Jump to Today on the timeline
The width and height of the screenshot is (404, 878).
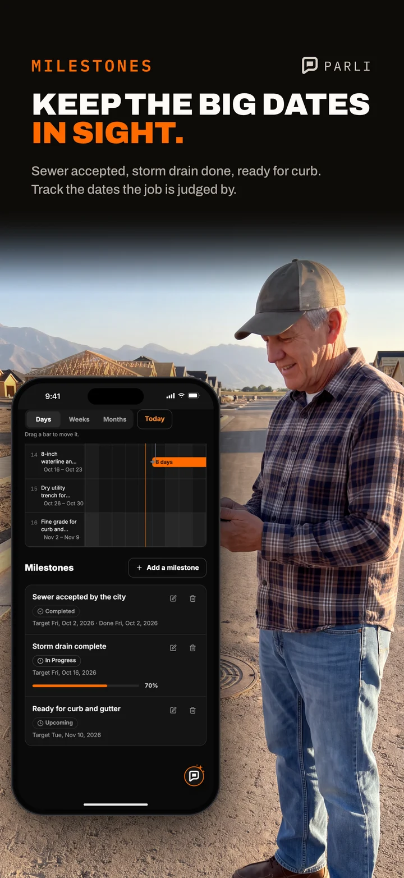(155, 419)
